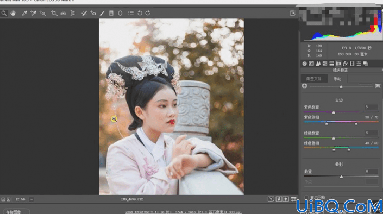Click the right 紫色色相 range handle
The image size is (383, 214).
click(356, 124)
